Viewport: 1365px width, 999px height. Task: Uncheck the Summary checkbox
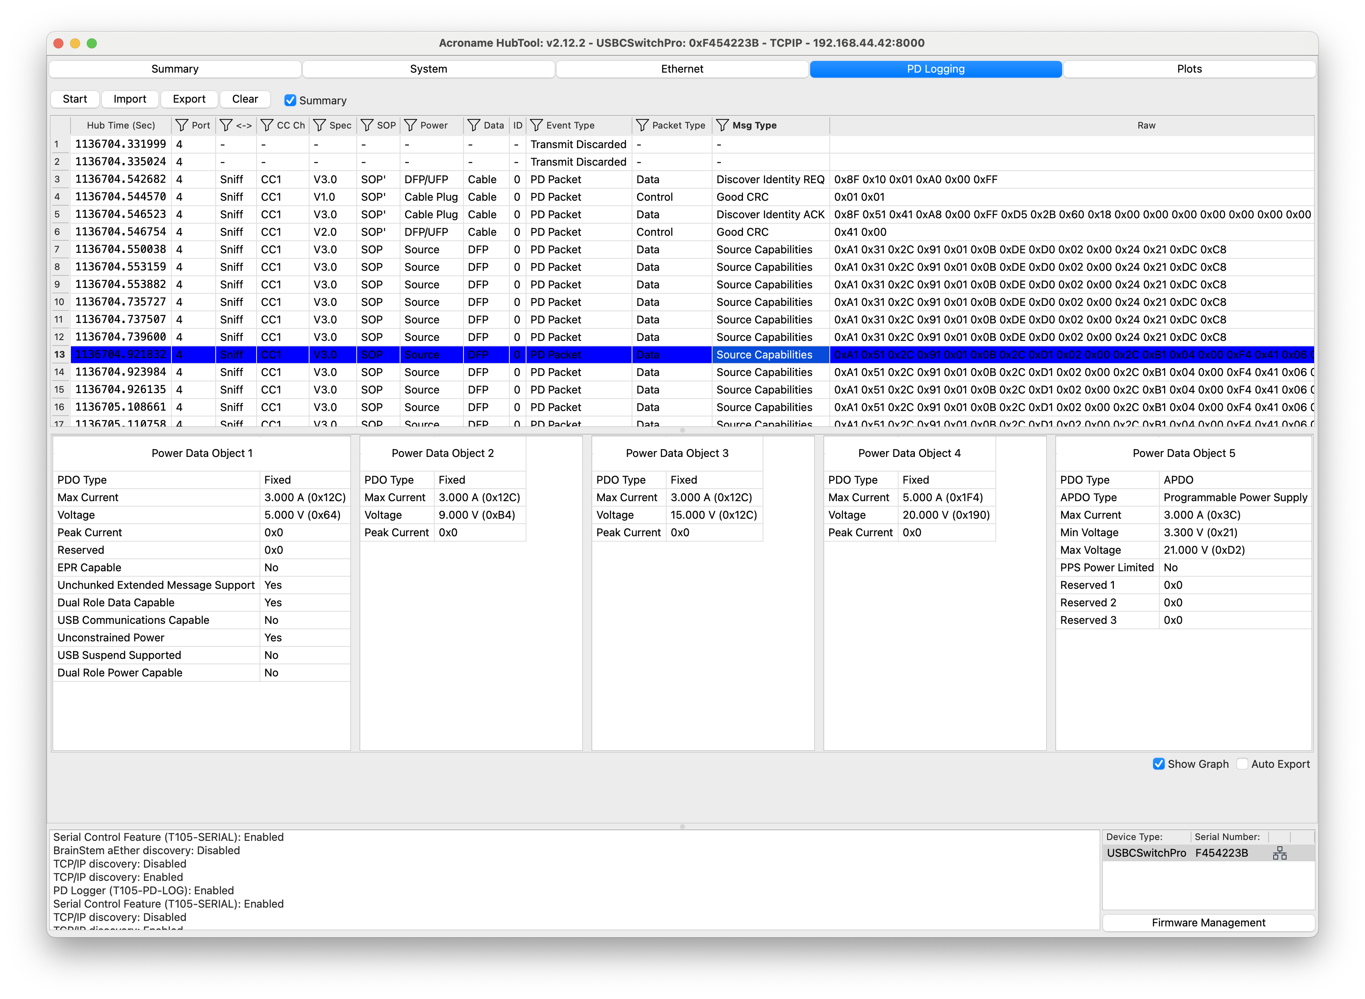290,101
